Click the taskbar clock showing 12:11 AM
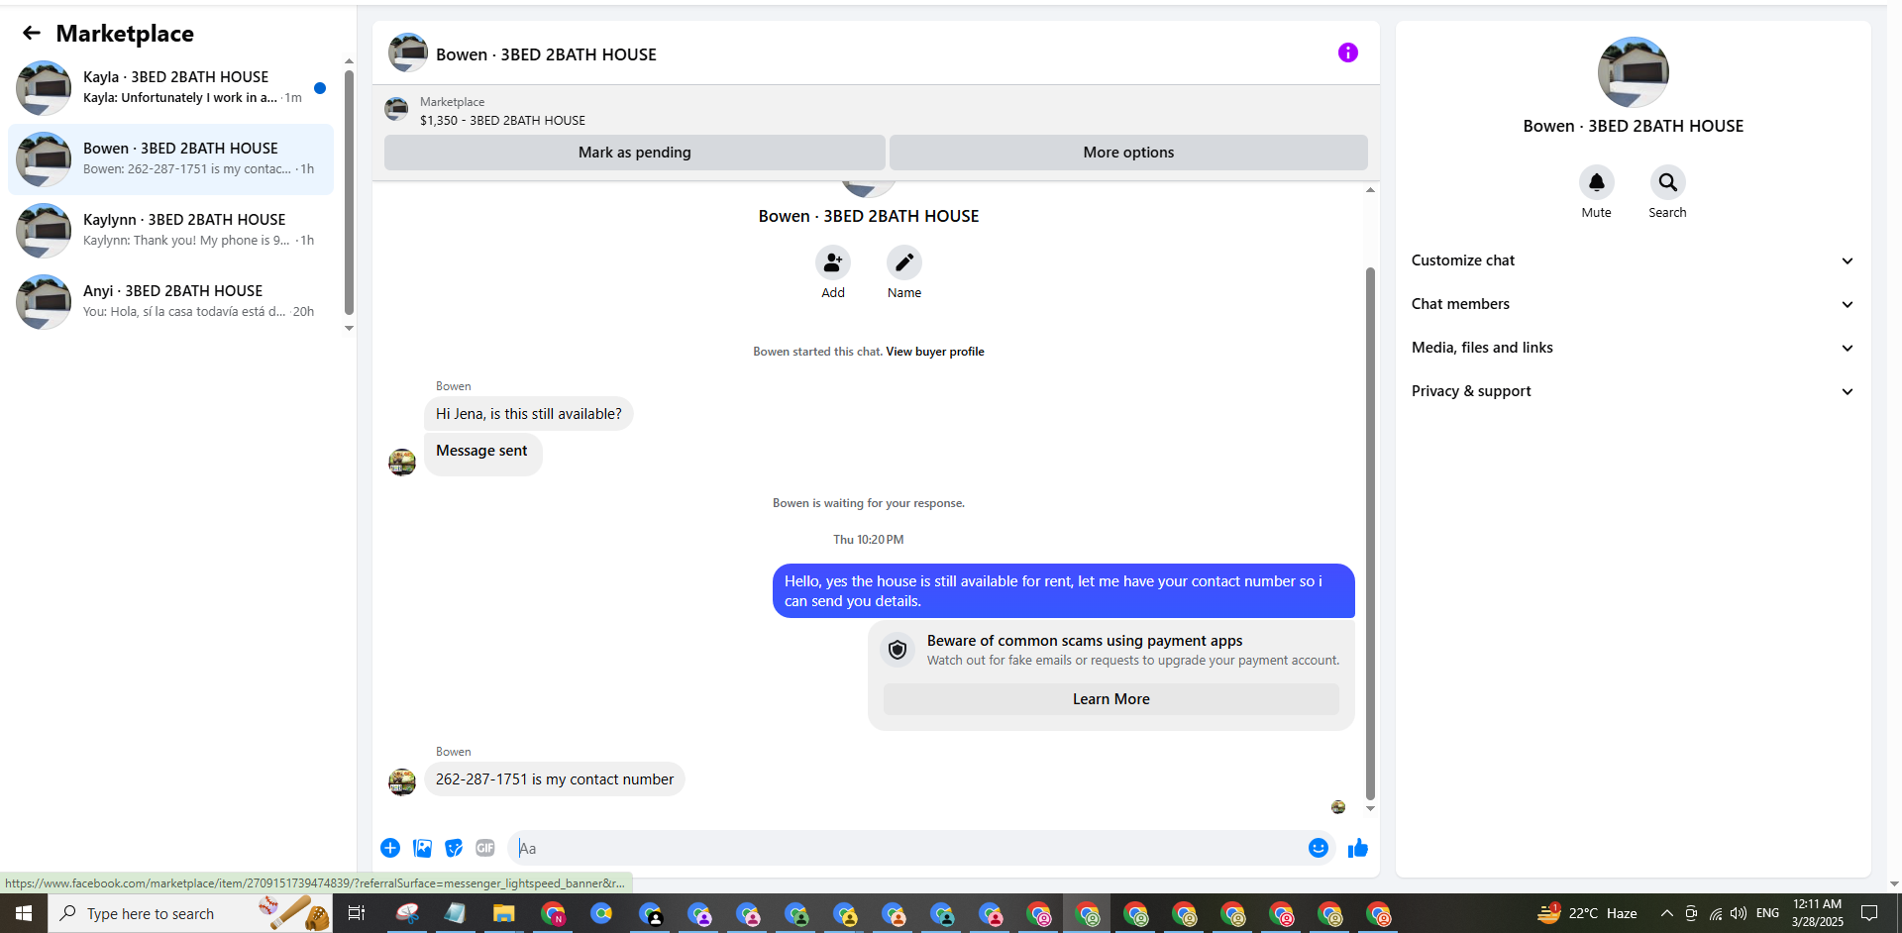The image size is (1902, 933). (1817, 913)
